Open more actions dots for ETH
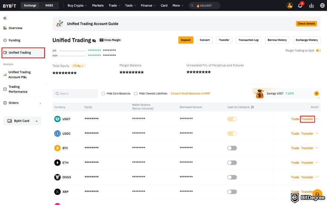Screen dimensions: 327x205 317,162
